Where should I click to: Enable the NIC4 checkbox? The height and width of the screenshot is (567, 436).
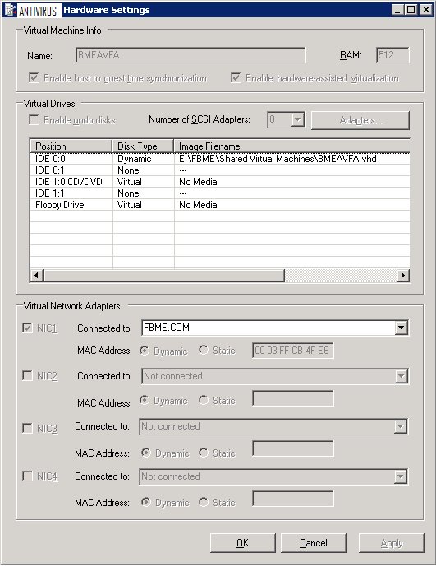27,476
